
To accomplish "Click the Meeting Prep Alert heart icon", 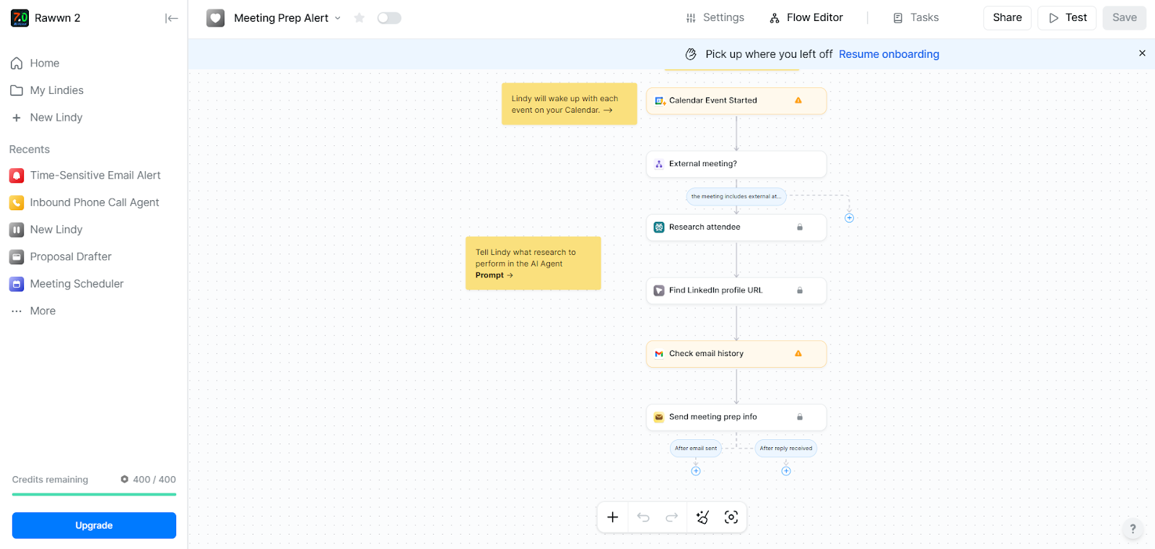I will tap(215, 18).
